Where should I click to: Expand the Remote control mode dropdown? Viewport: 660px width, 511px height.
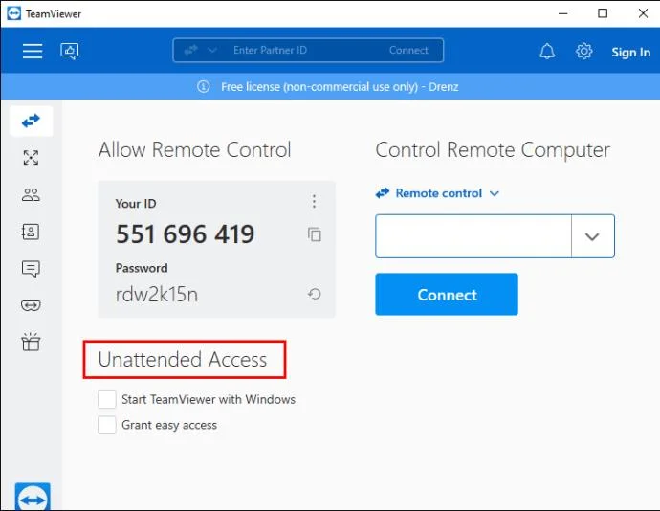click(438, 193)
